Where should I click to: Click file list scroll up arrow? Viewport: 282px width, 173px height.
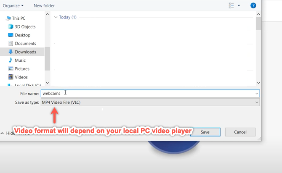(258, 14)
